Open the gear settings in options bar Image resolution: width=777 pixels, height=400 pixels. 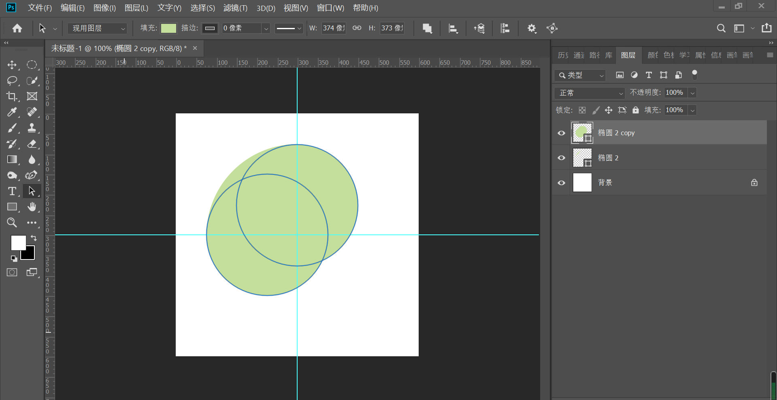pos(532,28)
